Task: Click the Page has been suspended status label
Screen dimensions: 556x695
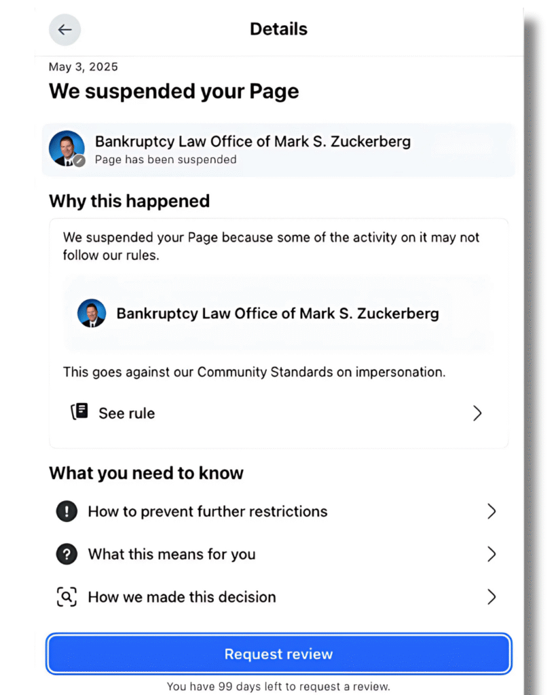Action: 166,160
